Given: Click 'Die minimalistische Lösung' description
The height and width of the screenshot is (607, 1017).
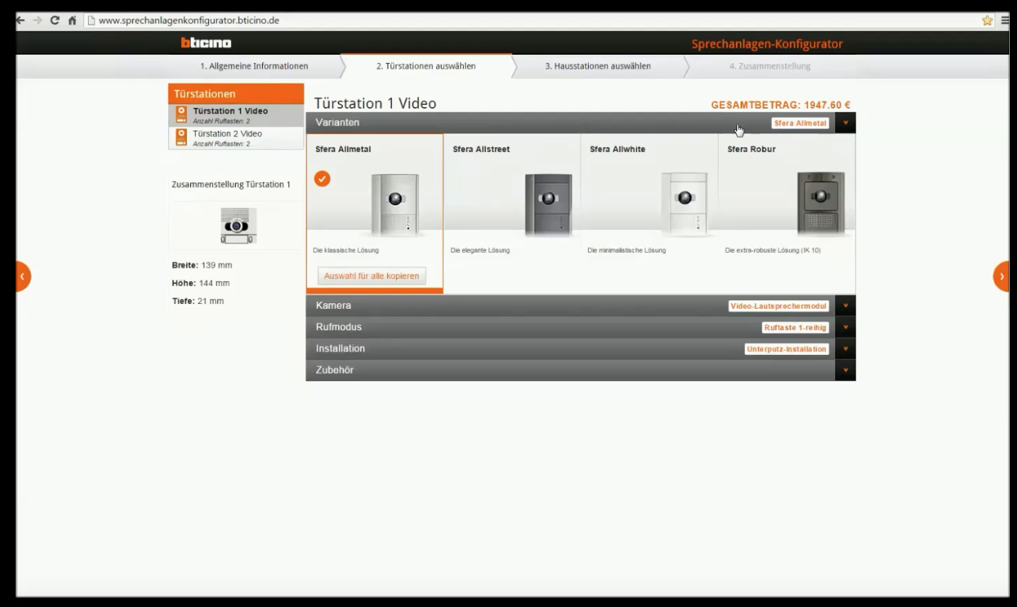Looking at the screenshot, I should [x=626, y=251].
